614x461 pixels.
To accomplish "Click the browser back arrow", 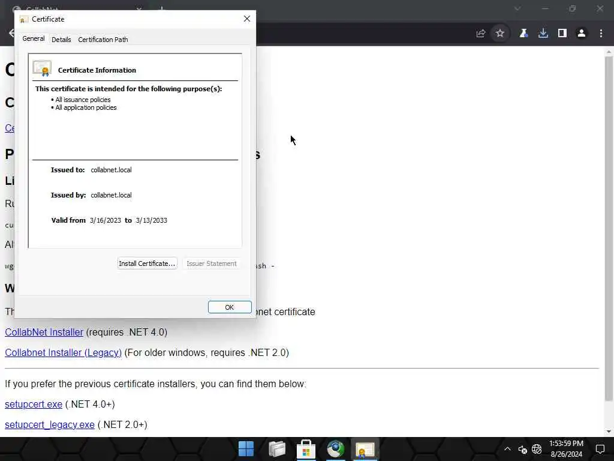I will 11,34.
